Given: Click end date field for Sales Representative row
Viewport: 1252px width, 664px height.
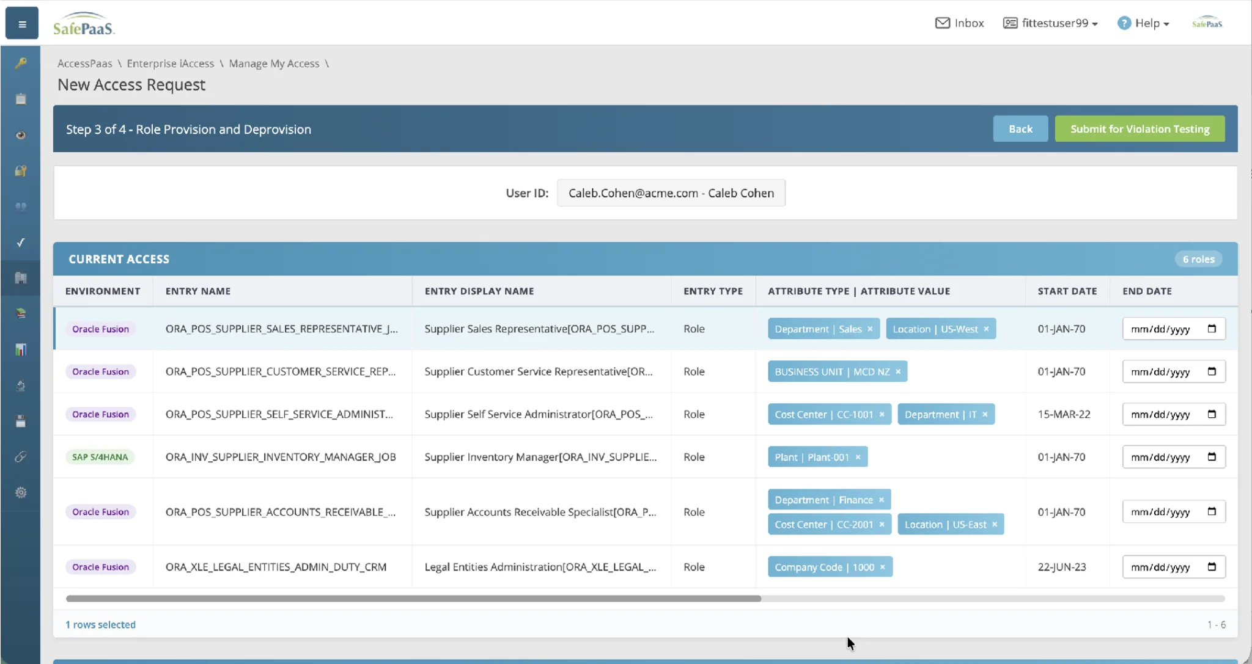Looking at the screenshot, I should (x=1174, y=329).
